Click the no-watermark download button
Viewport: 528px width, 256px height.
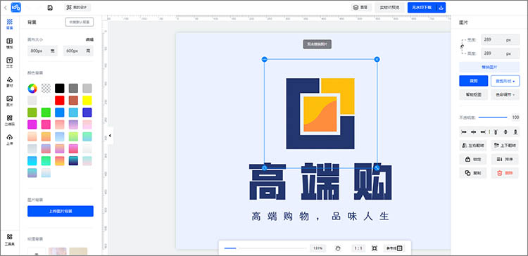coord(422,8)
